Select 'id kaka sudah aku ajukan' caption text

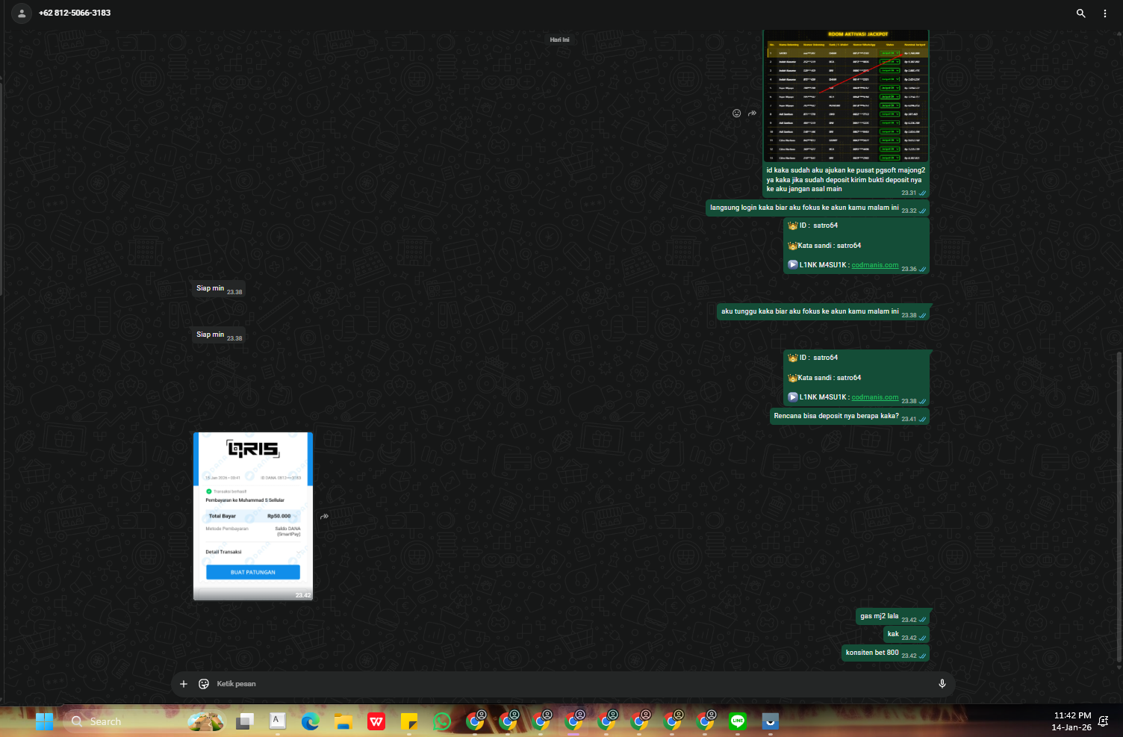click(x=845, y=180)
